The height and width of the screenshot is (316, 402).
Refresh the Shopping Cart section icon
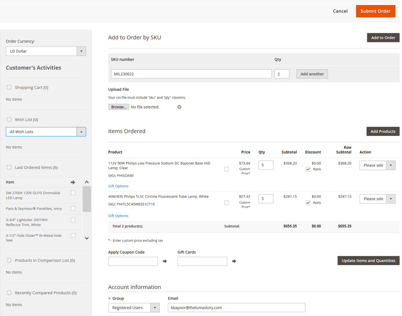9,87
